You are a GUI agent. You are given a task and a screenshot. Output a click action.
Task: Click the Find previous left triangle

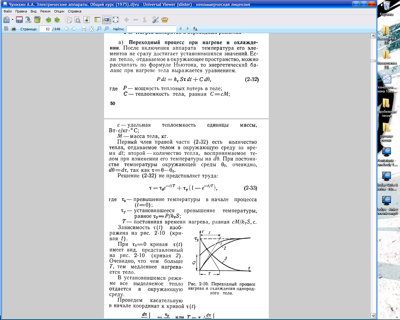coord(180,29)
